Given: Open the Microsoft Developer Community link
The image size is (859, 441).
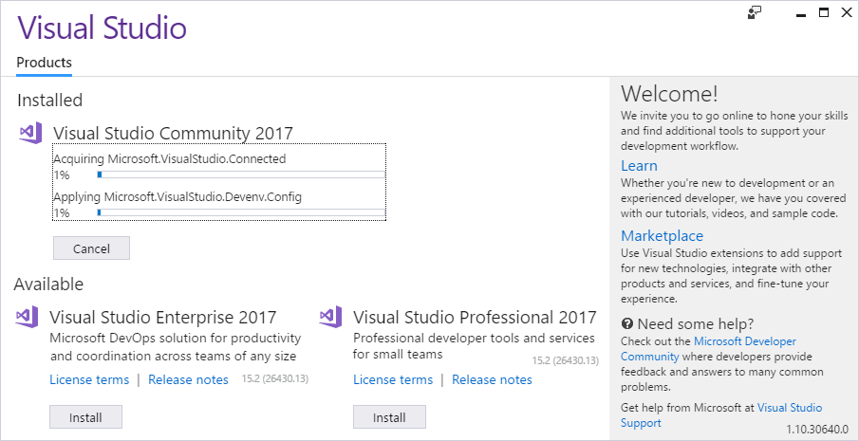Looking at the screenshot, I should click(x=708, y=349).
